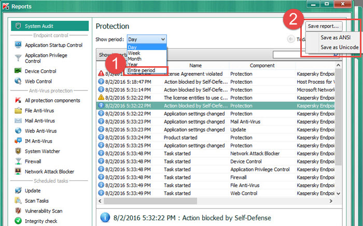
Task: Click 'Microsoft Network' cell
Action: tap(315, 90)
